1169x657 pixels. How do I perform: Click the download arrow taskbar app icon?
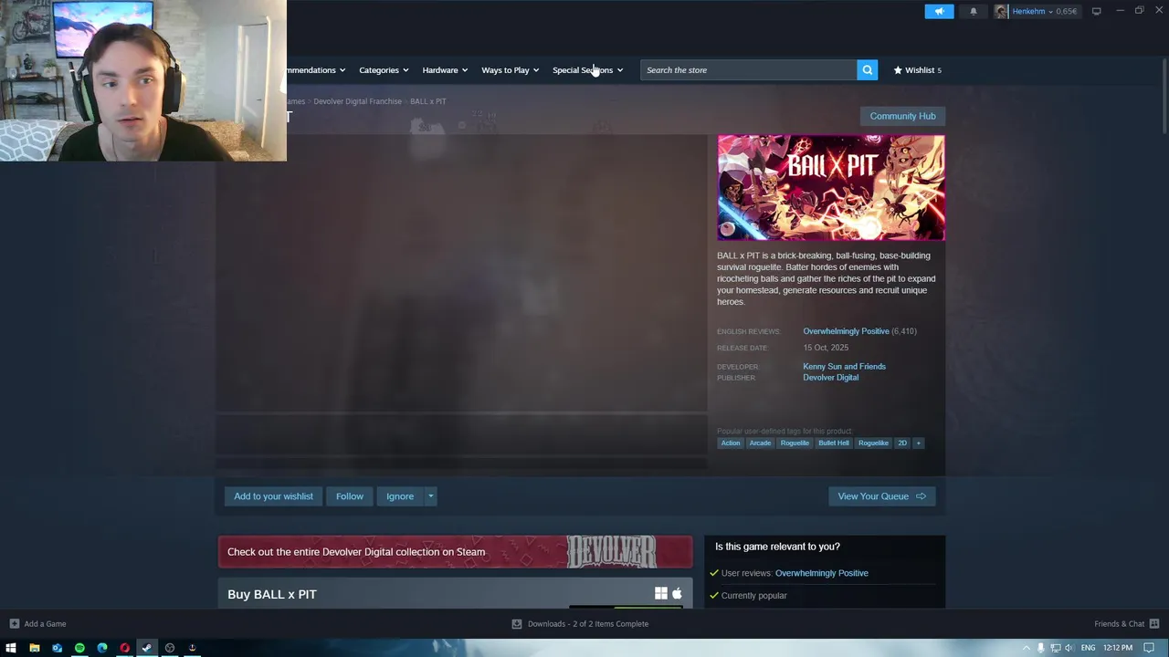(192, 648)
